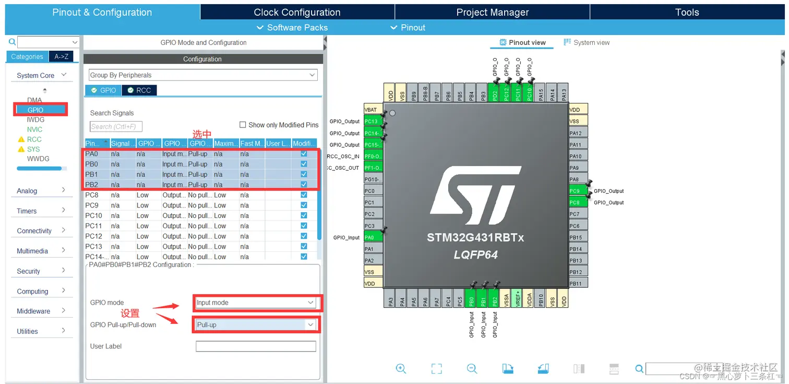The width and height of the screenshot is (789, 384).
Task: Rotate the chip view clockwise
Action: (x=508, y=368)
